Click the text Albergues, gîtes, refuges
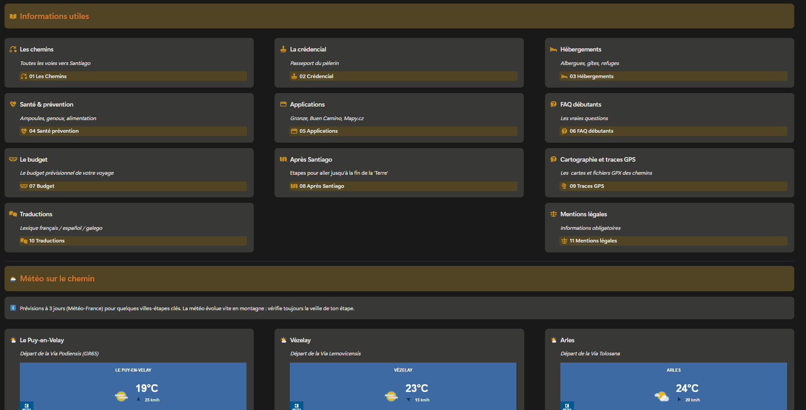Image resolution: width=806 pixels, height=410 pixels. pyautogui.click(x=590, y=63)
